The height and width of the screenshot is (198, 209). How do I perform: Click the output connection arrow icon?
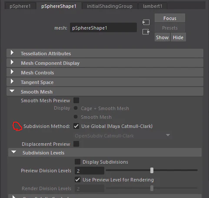coord(146,32)
